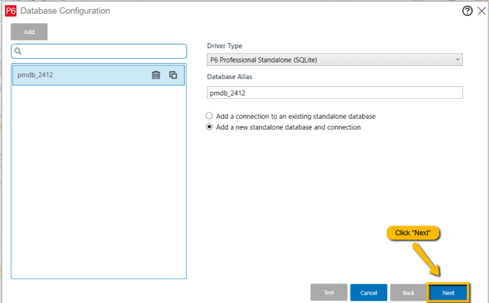
Task: Duplicate pmdb_2412 using the copy icon
Action: (173, 74)
